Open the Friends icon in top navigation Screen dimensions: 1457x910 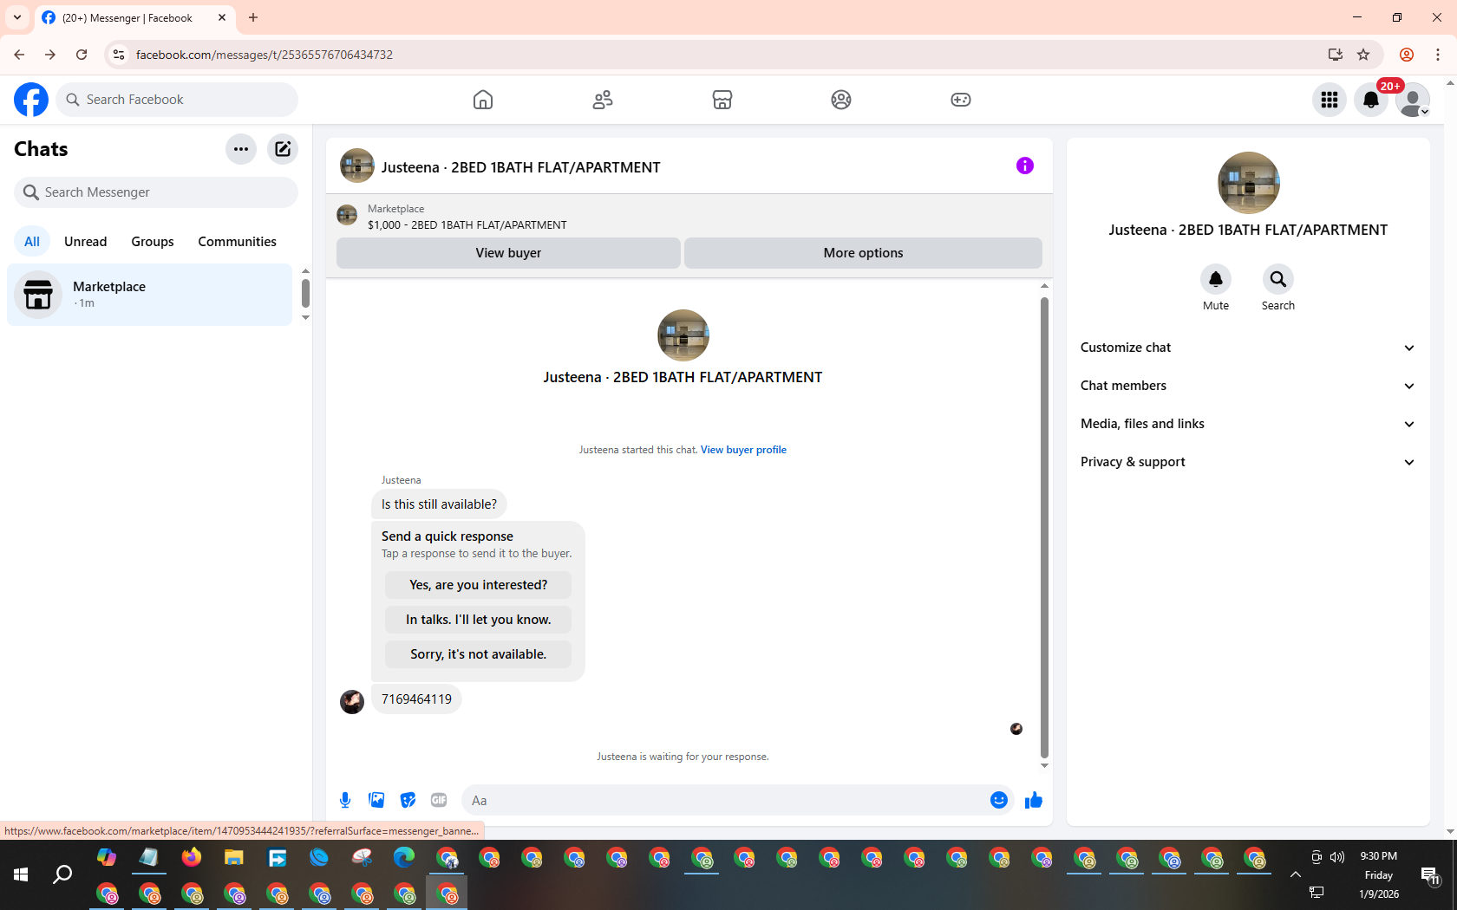tap(603, 100)
